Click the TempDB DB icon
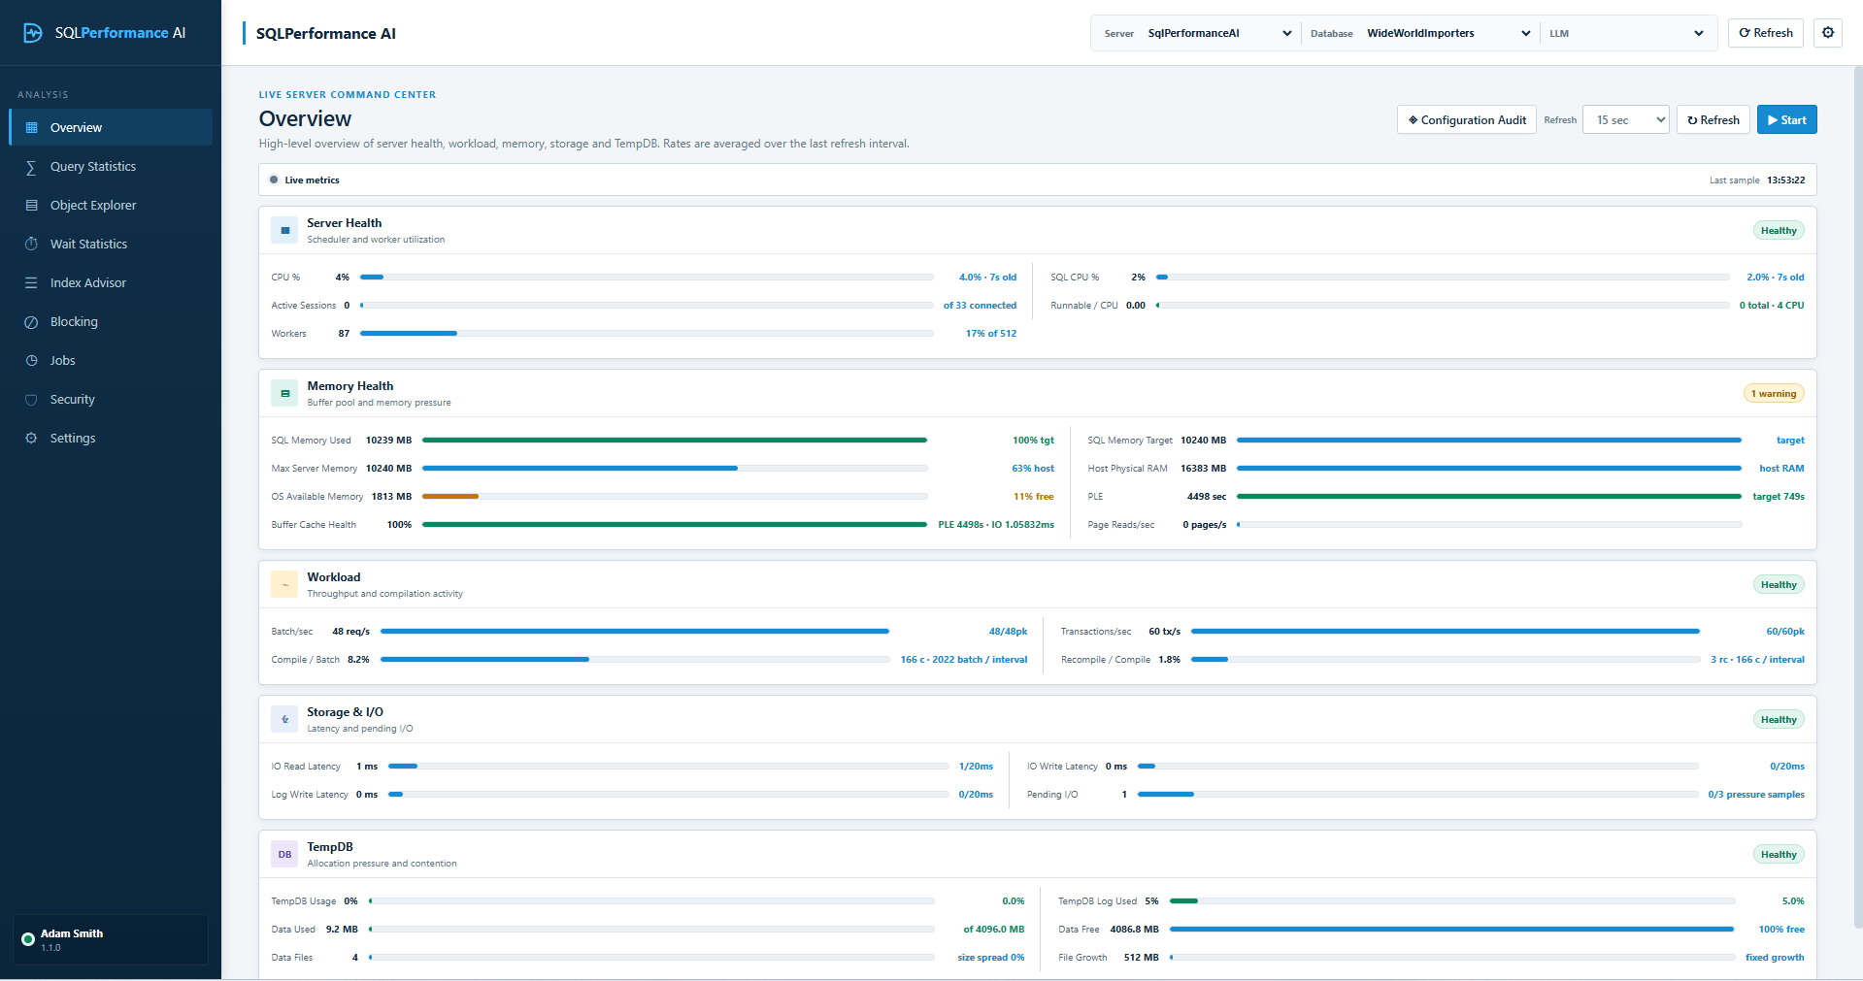1863x981 pixels. click(284, 855)
